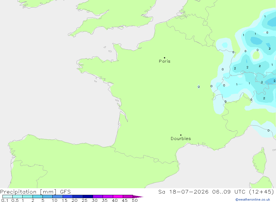Viewport: 276px width, 202px height.
Task: Click the '0.1' legend scale label
Action: [x=5, y=200]
